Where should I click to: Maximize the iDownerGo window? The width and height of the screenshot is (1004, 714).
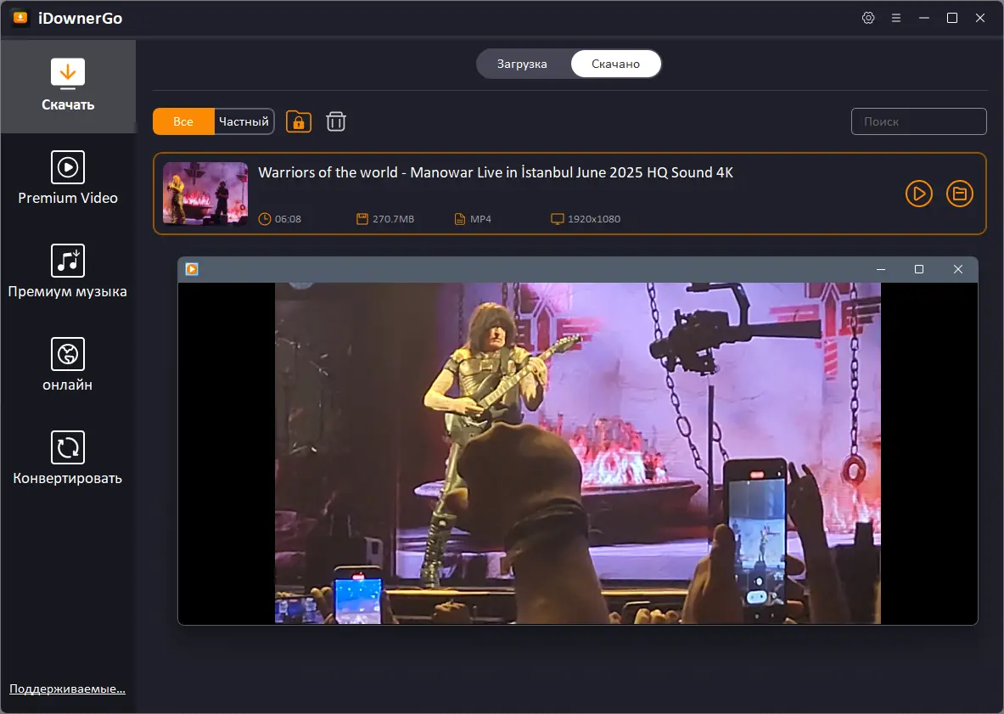pyautogui.click(x=952, y=18)
